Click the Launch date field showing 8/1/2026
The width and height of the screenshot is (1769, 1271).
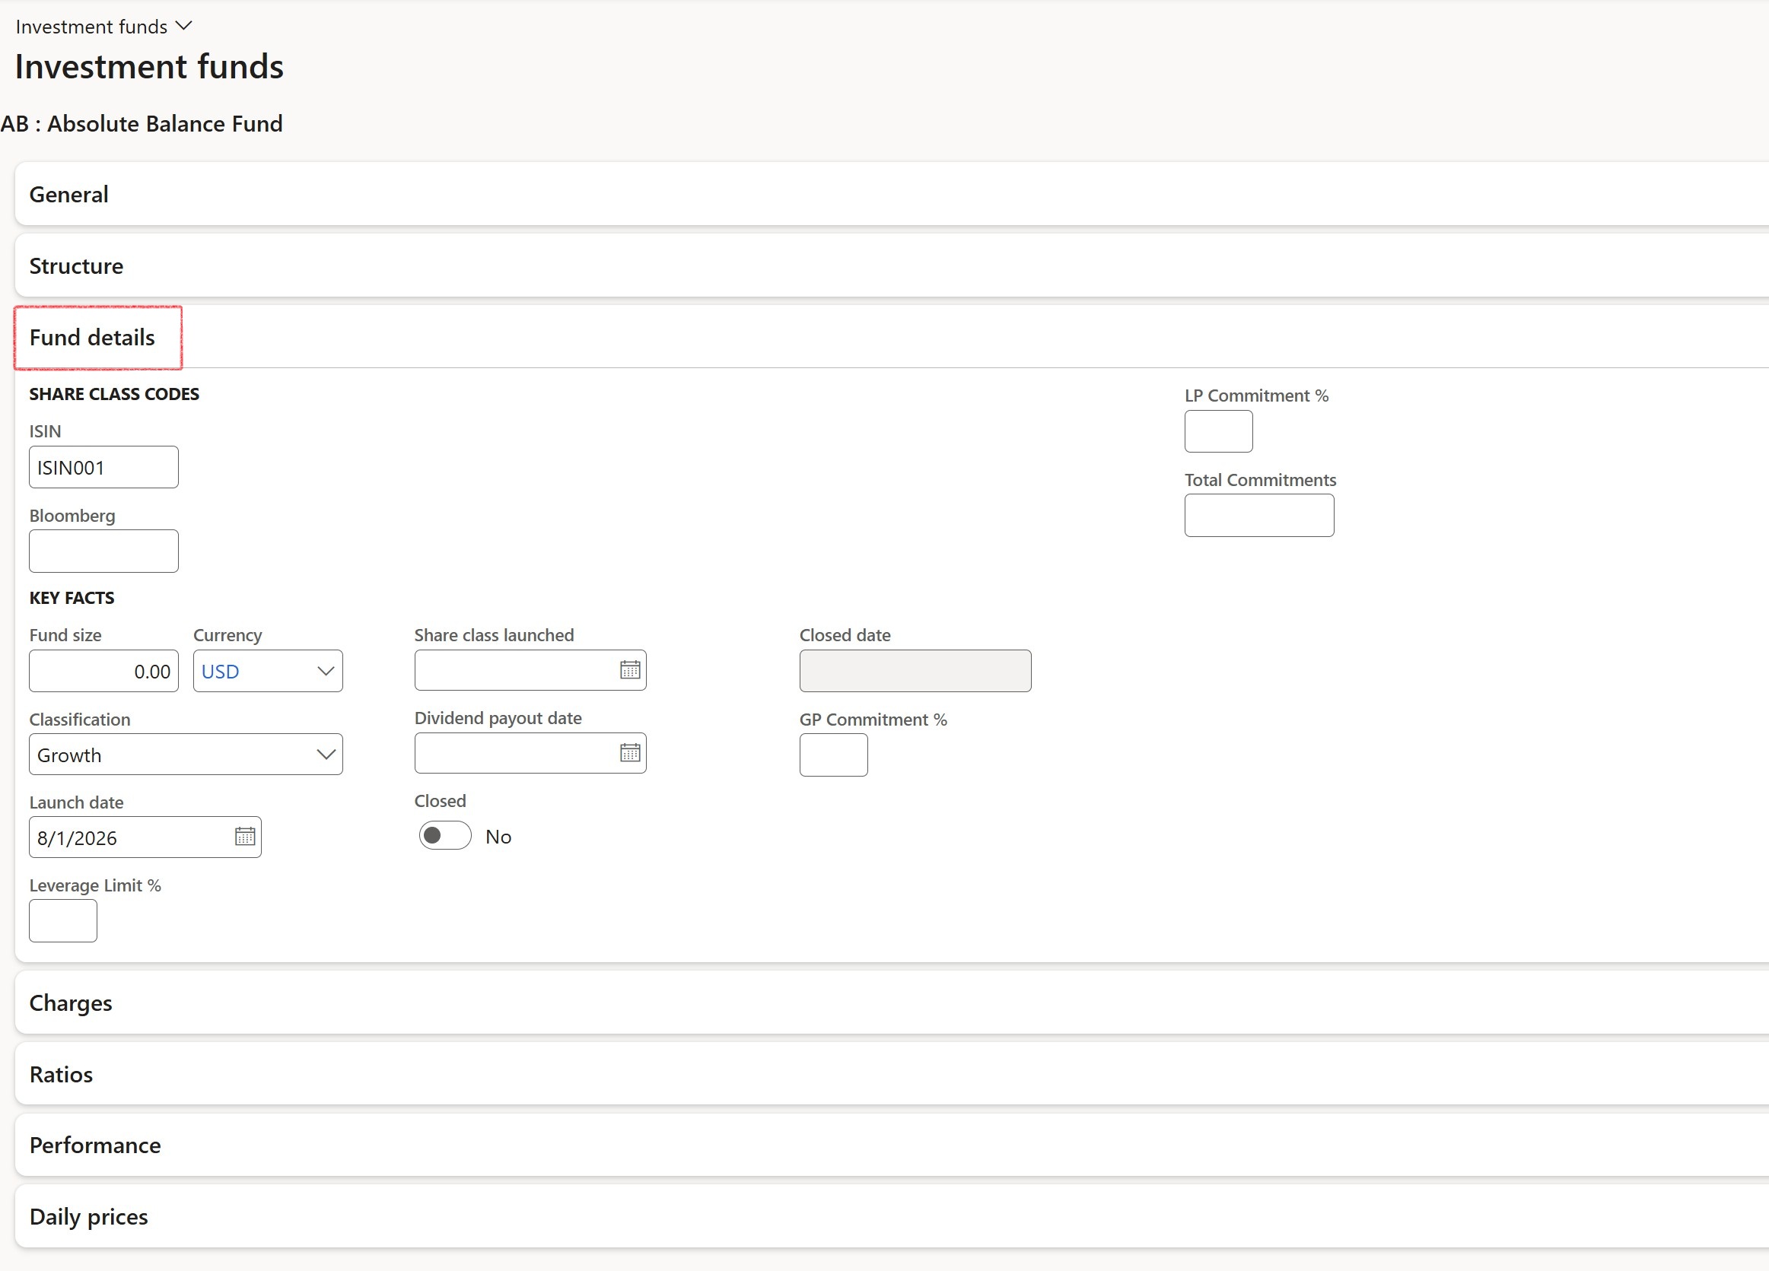click(145, 837)
